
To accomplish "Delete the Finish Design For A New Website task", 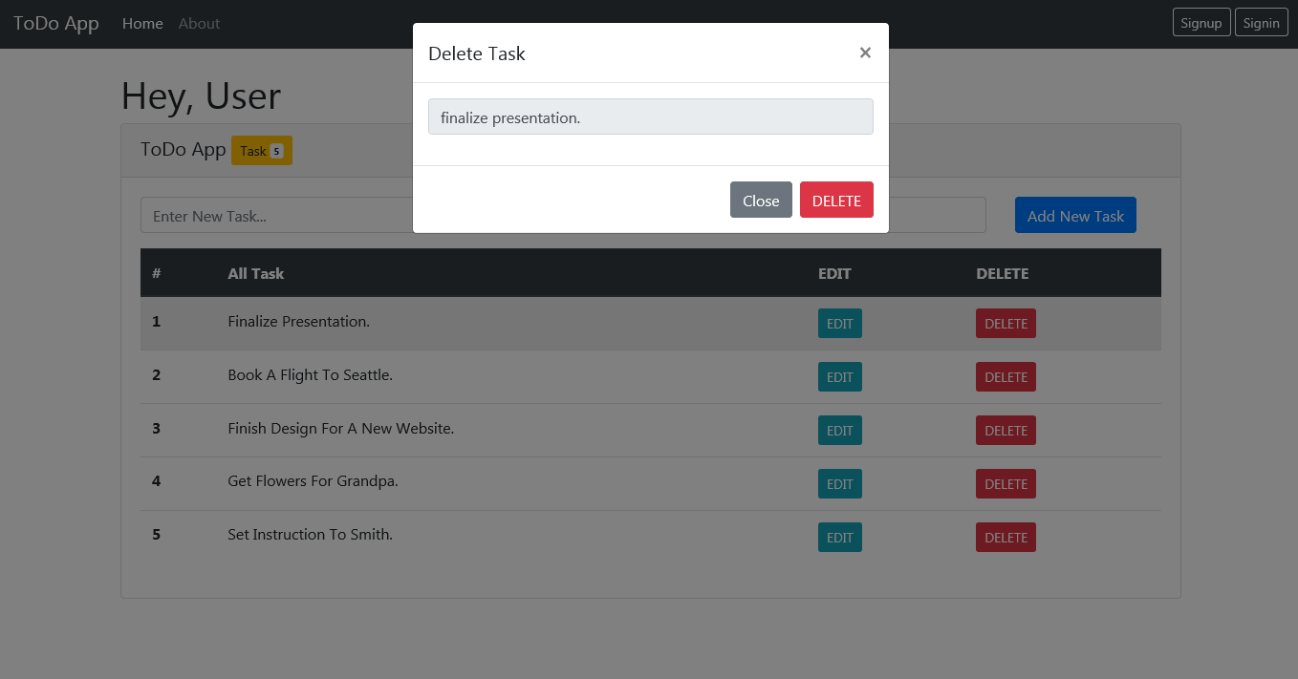I will tap(1006, 431).
